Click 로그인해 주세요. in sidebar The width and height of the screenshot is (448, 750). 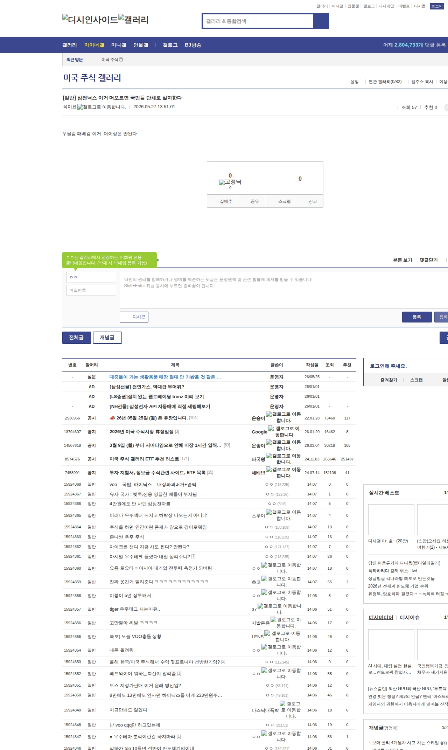click(x=388, y=366)
